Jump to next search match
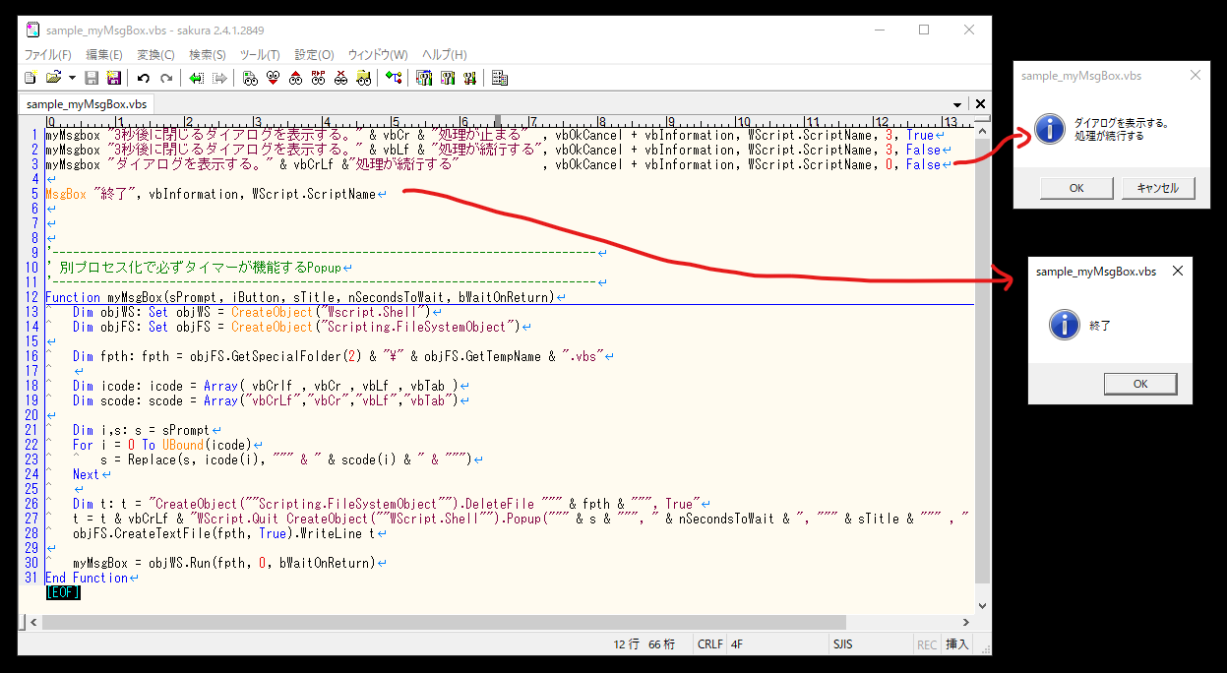 click(x=272, y=77)
